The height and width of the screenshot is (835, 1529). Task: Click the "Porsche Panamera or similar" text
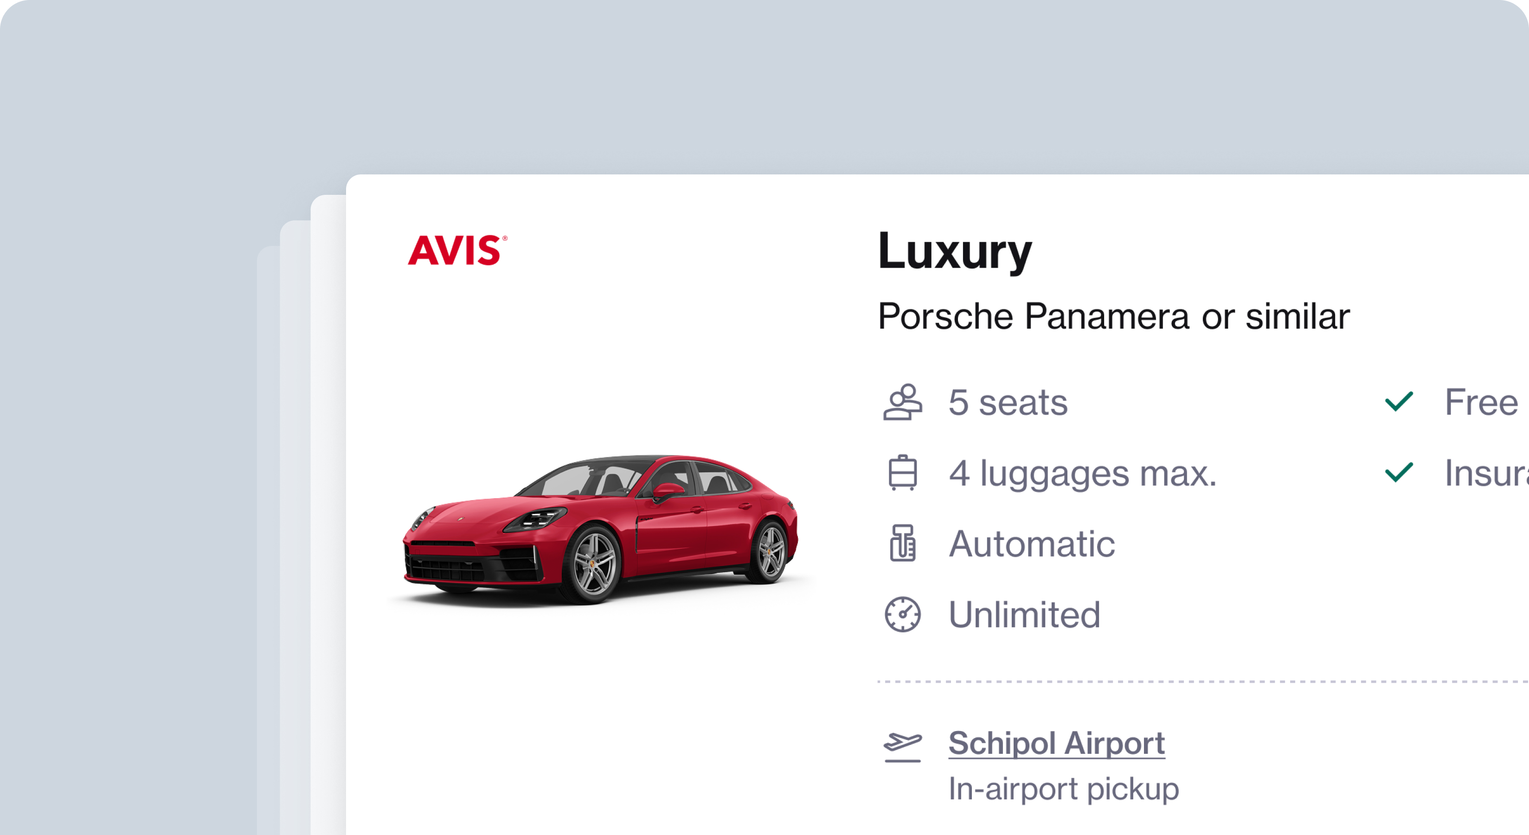(x=1113, y=316)
